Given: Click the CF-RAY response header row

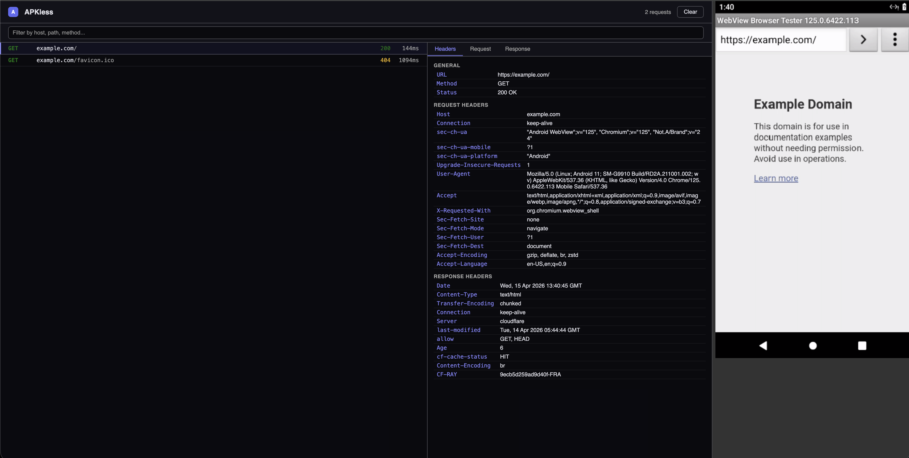Looking at the screenshot, I should point(569,375).
